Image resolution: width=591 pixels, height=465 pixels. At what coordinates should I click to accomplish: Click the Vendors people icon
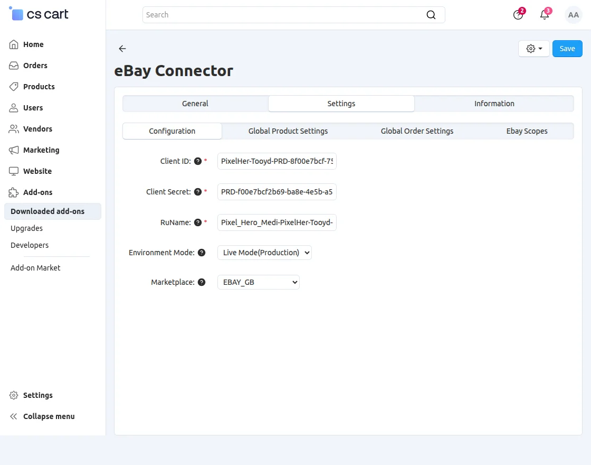pyautogui.click(x=14, y=129)
